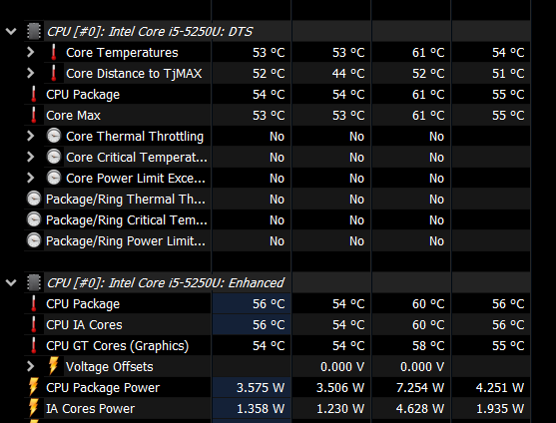The image size is (556, 423).
Task: Expand the Core Temperatures row
Action: (x=31, y=53)
